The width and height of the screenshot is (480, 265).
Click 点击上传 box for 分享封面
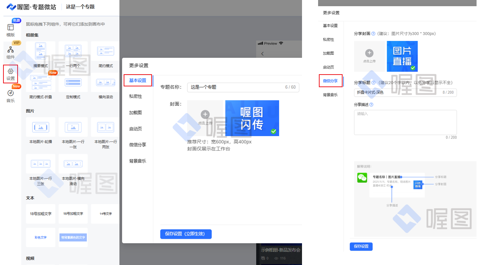[369, 56]
